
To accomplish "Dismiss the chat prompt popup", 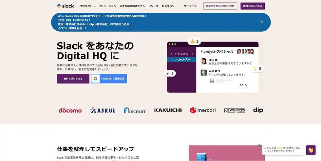I will (259, 146).
